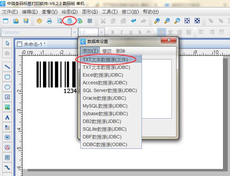Click the barcode object on the canvas
Screen dimensions: 230x176
pos(54,74)
